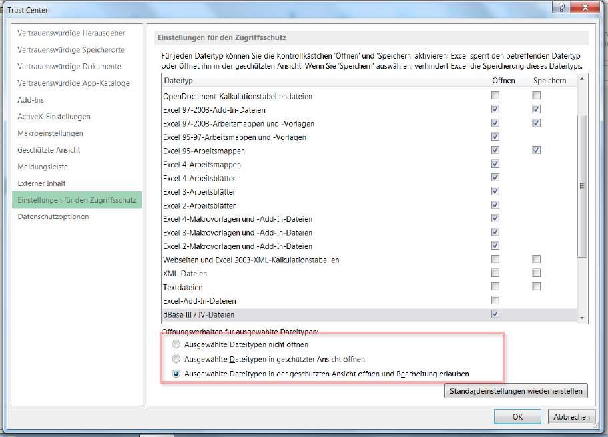Uncheck Öffnen for Excel 4-Arbeitsmappen
Screen dimensions: 608x437
[495, 164]
